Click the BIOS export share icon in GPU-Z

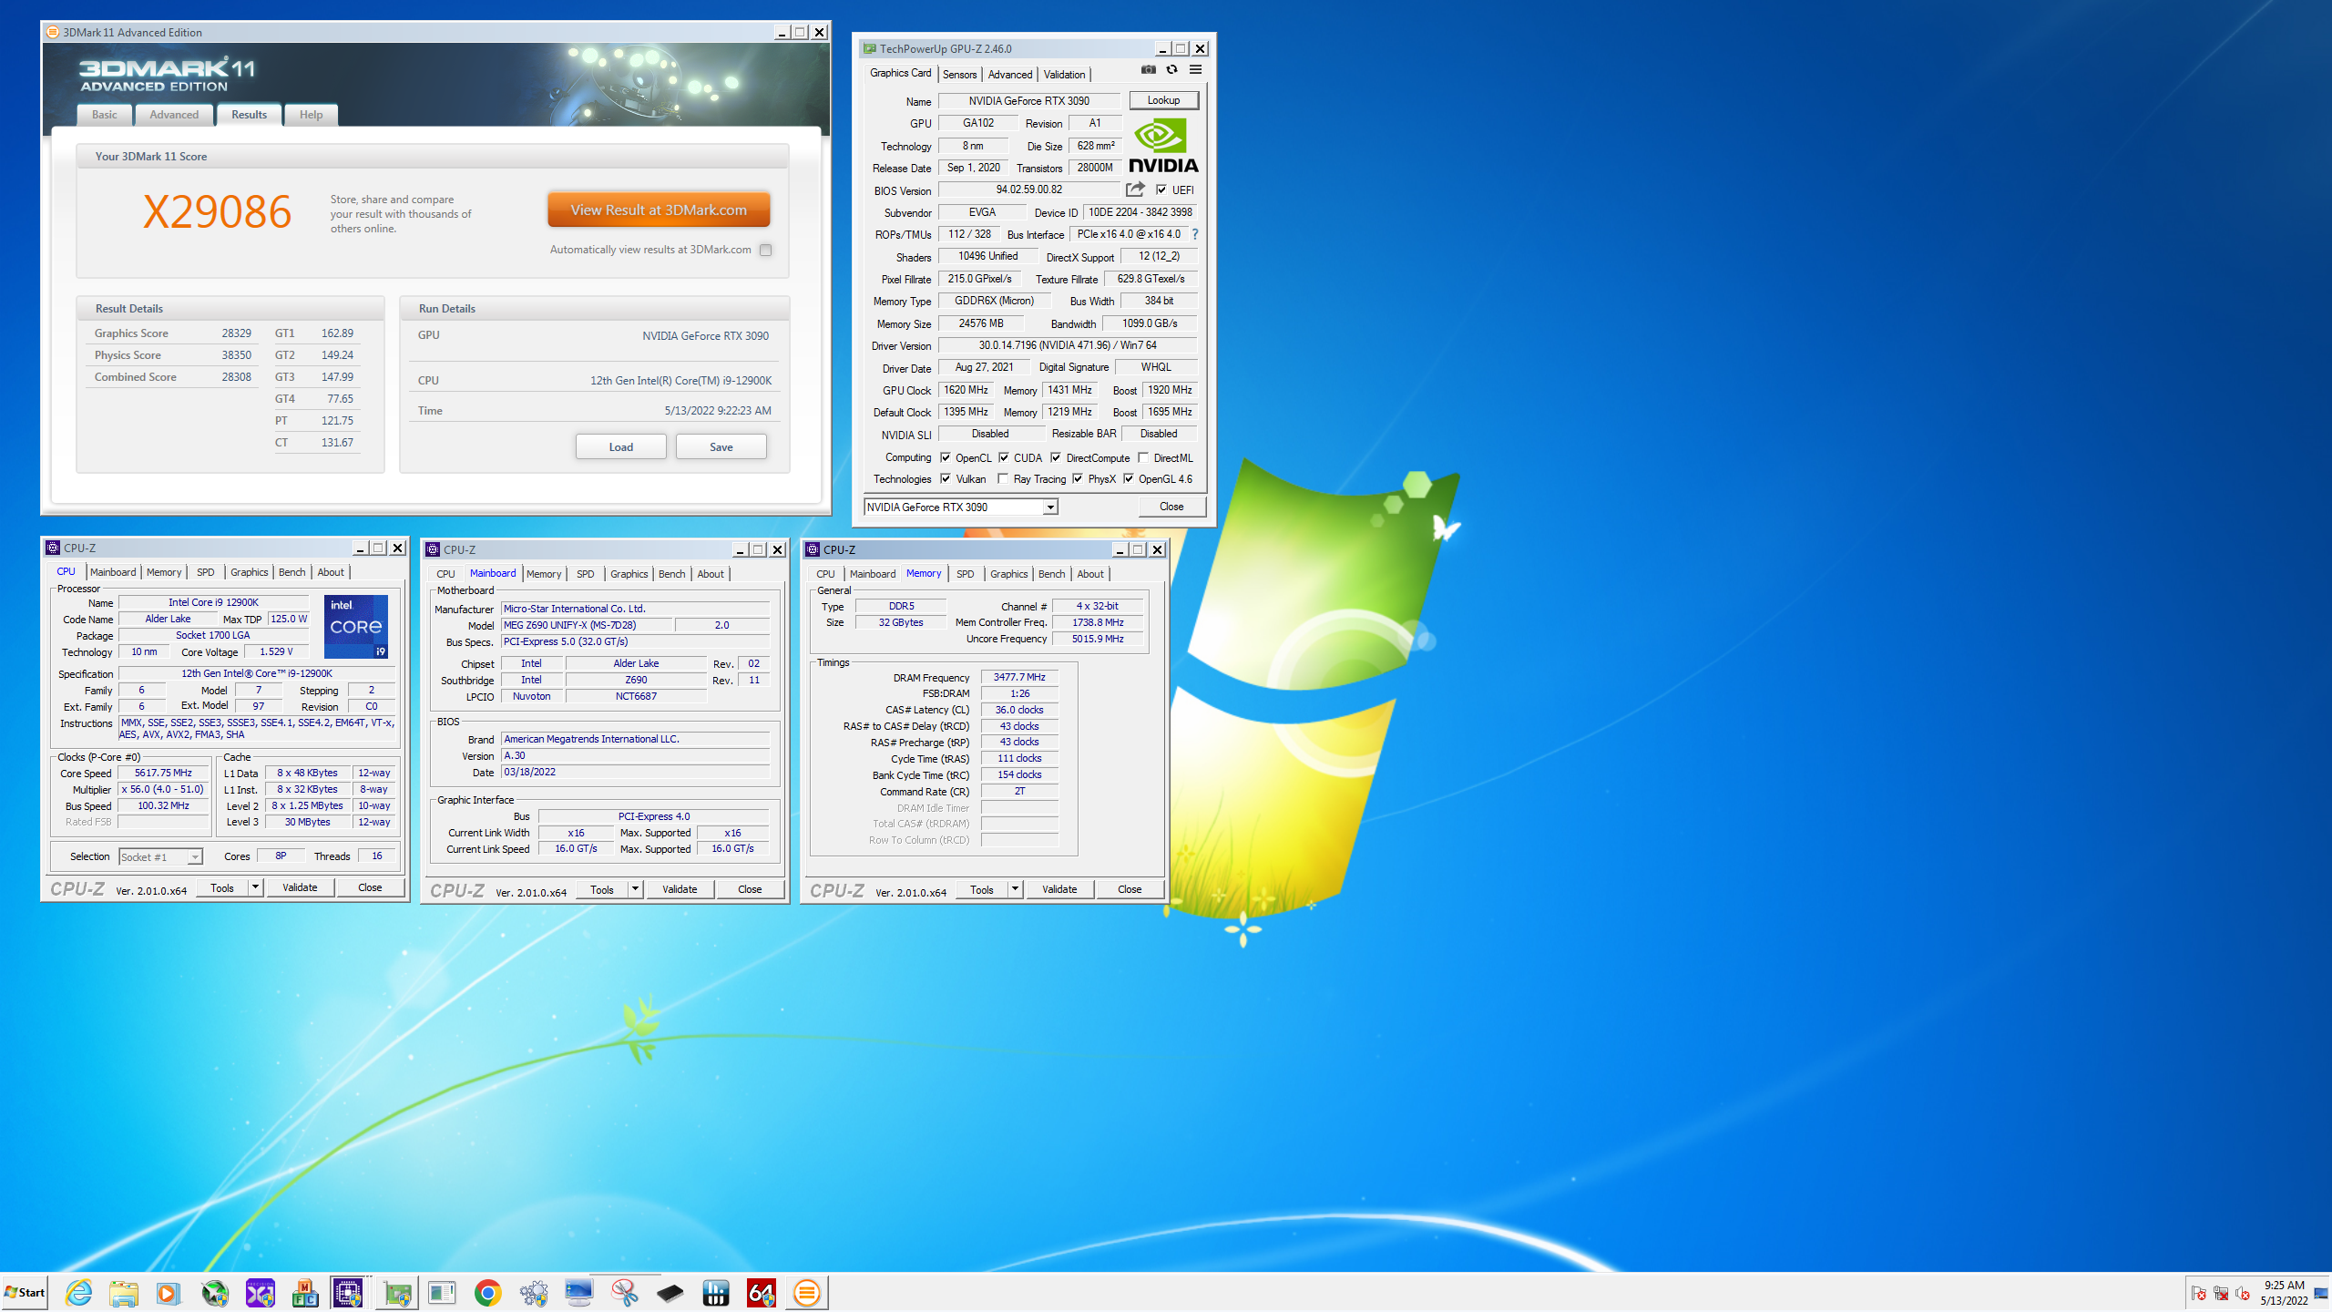[x=1135, y=190]
